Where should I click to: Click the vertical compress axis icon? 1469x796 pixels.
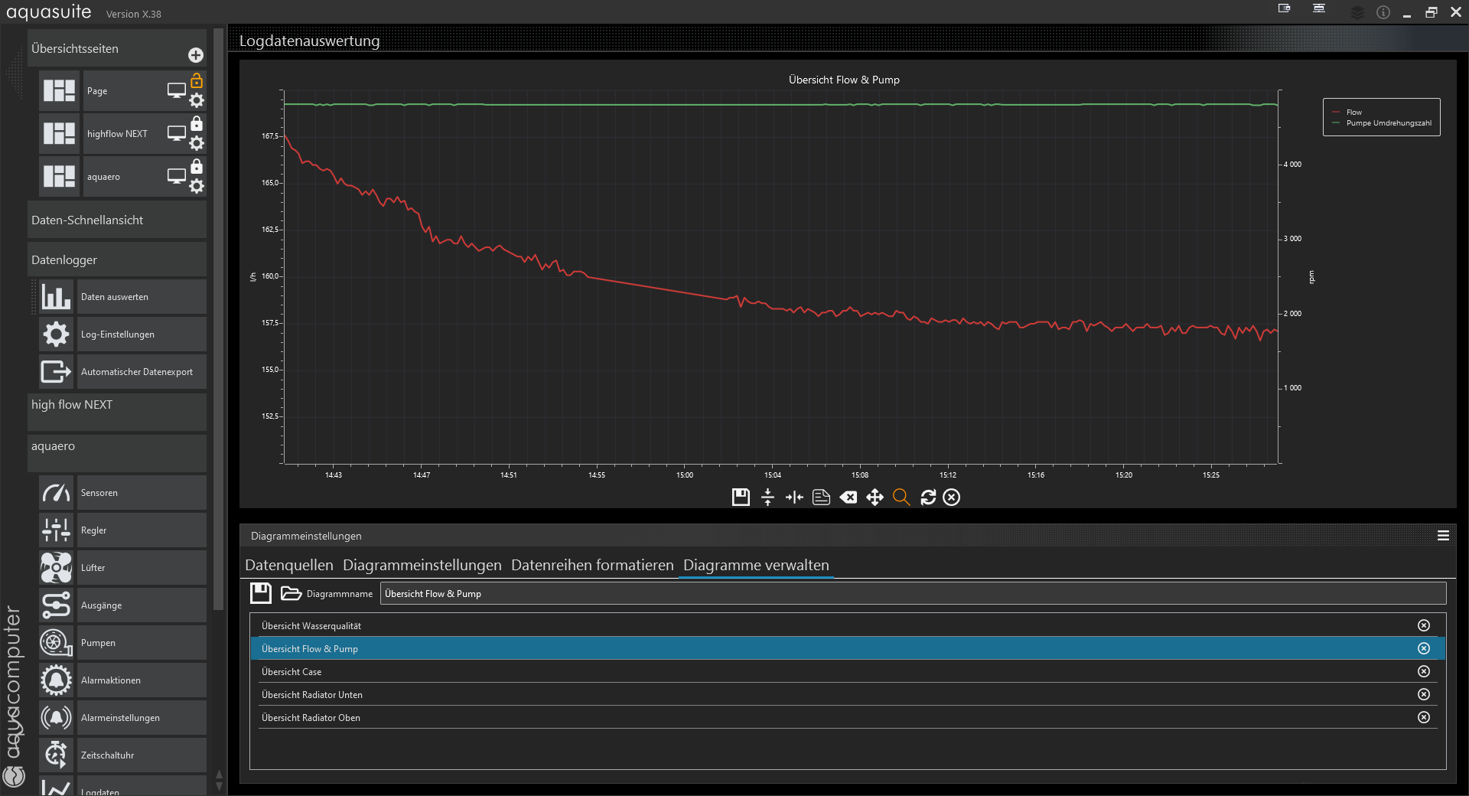[767, 497]
